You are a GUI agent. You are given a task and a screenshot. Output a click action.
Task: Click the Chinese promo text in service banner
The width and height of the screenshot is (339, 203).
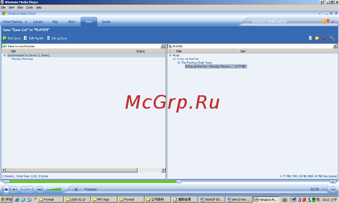[269, 22]
